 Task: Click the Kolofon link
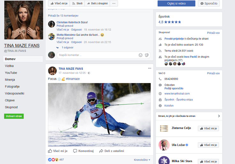tap(169, 106)
